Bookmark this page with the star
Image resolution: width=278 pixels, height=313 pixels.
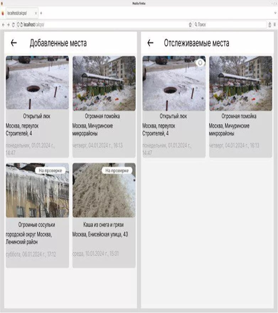pyautogui.click(x=190, y=25)
